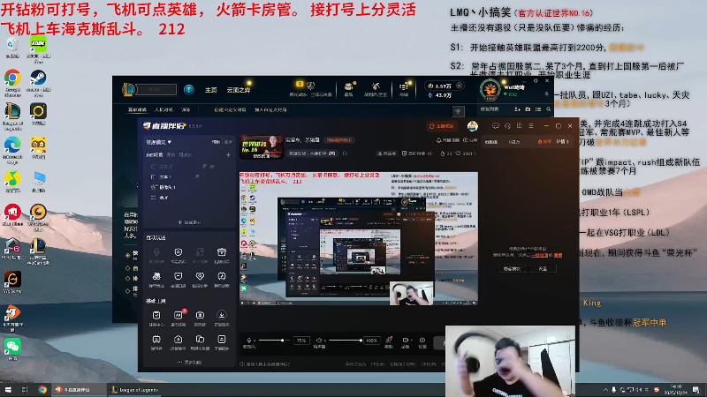Select the 文本2 source checkbox icon
707x397 pixels.
click(x=153, y=167)
